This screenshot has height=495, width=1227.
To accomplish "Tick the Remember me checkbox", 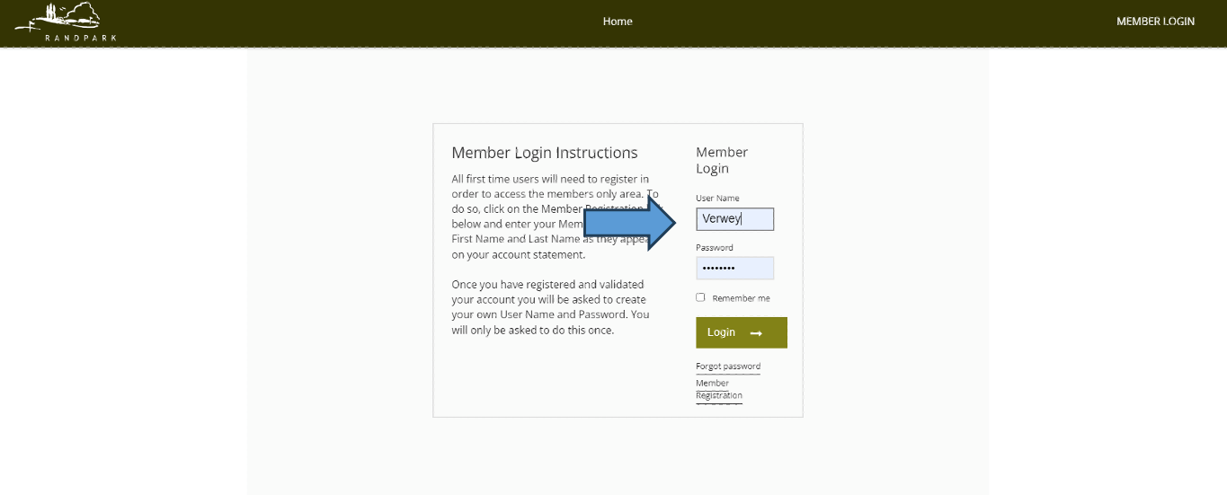I will pyautogui.click(x=700, y=297).
